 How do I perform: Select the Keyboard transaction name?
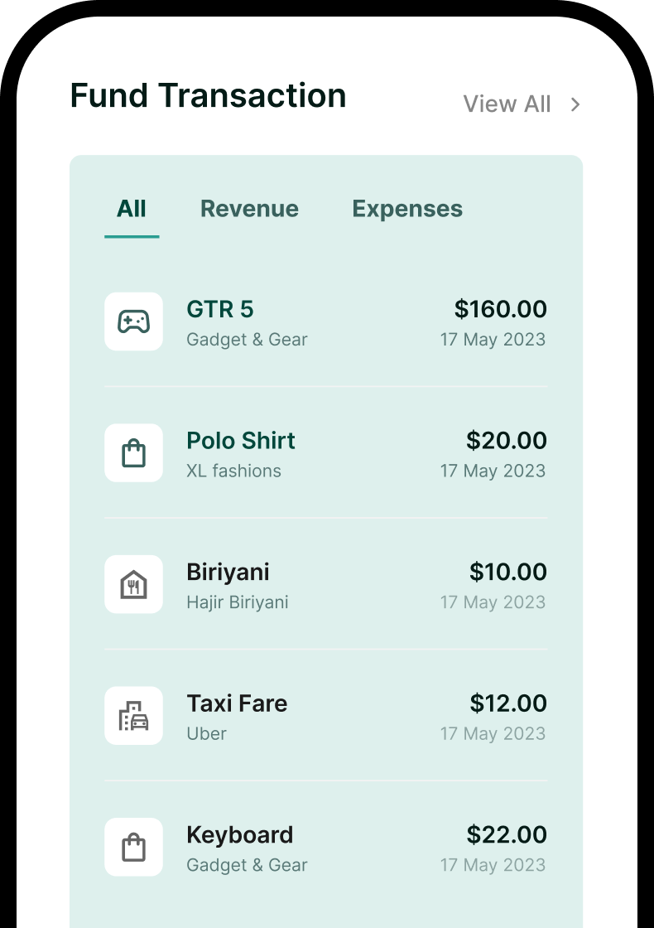pyautogui.click(x=240, y=835)
